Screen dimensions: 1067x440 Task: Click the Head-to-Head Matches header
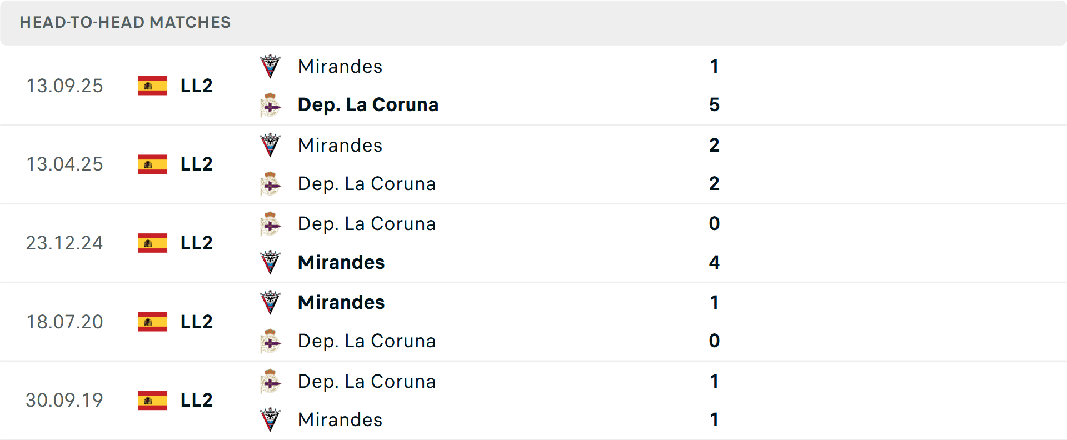click(125, 22)
